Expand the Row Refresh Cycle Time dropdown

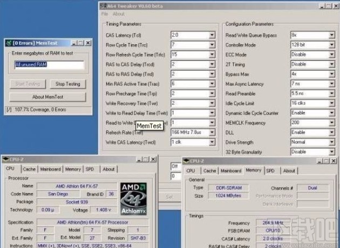point(212,54)
